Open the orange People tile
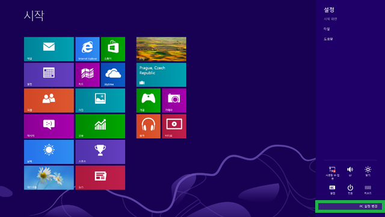Viewport: 385px width, 217px height. click(49, 101)
